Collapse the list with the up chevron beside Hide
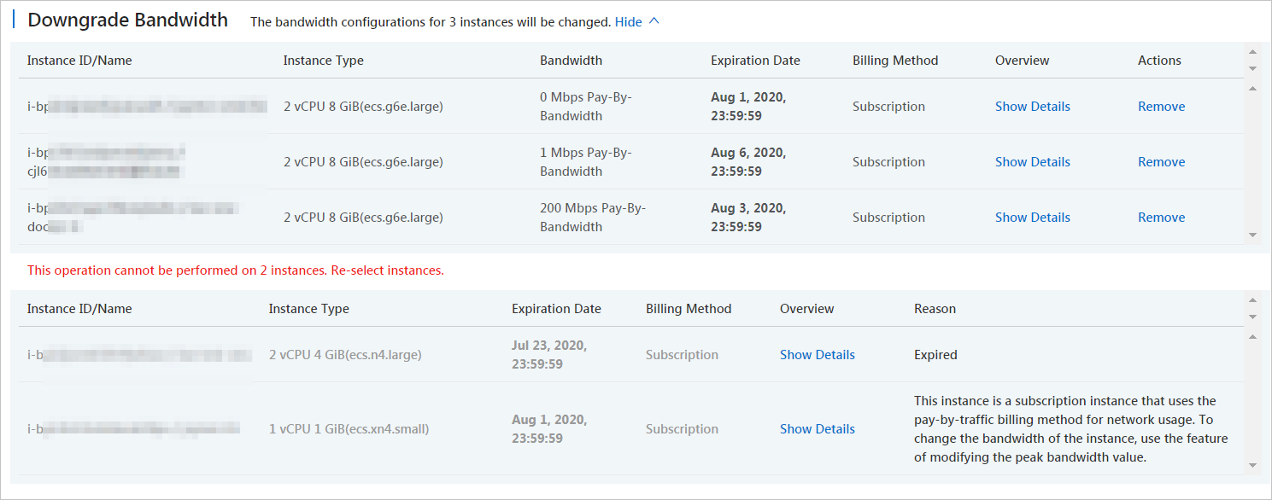This screenshot has height=500, width=1272. (x=654, y=21)
